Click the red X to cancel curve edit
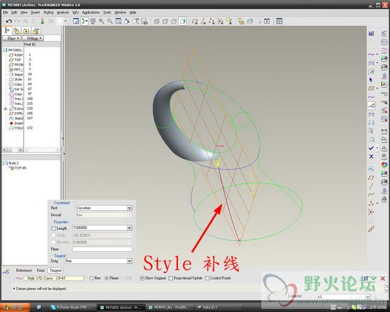This screenshot has width=390, height=312. [383, 278]
